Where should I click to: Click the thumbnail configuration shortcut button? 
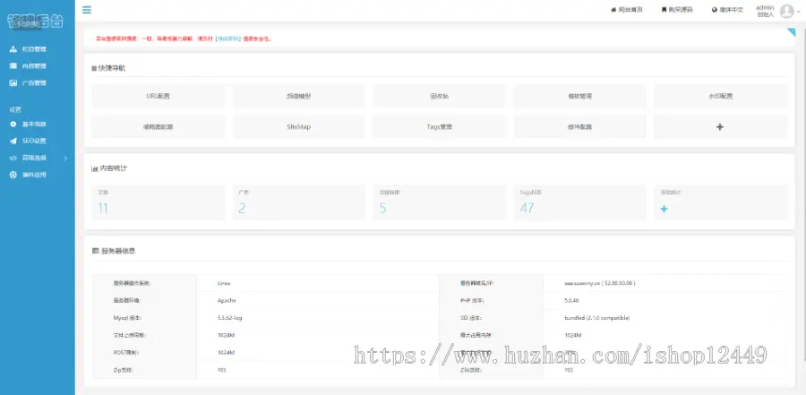pos(159,126)
